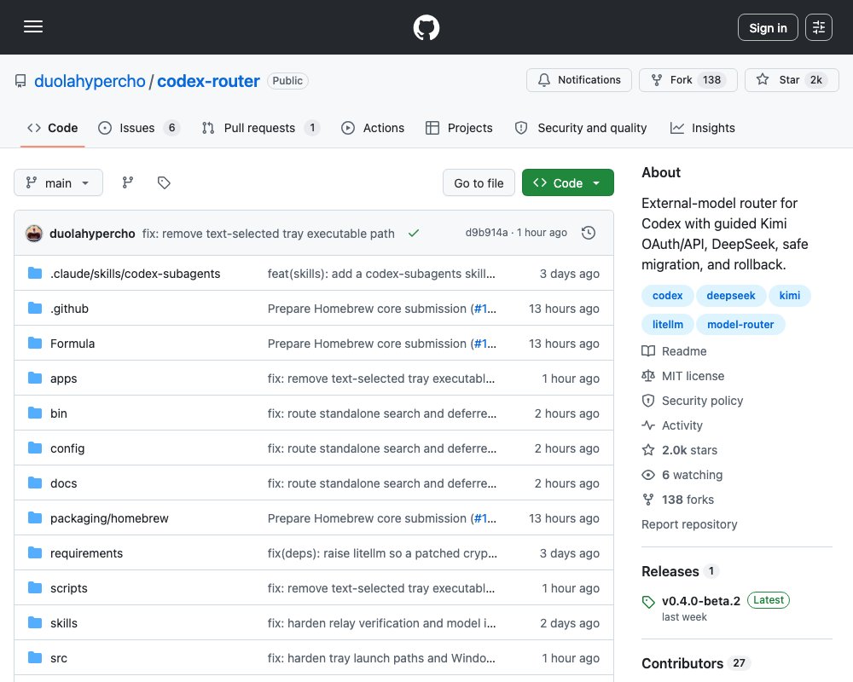Expand the main branch dropdown
Viewport: 853px width, 682px height.
click(x=58, y=182)
